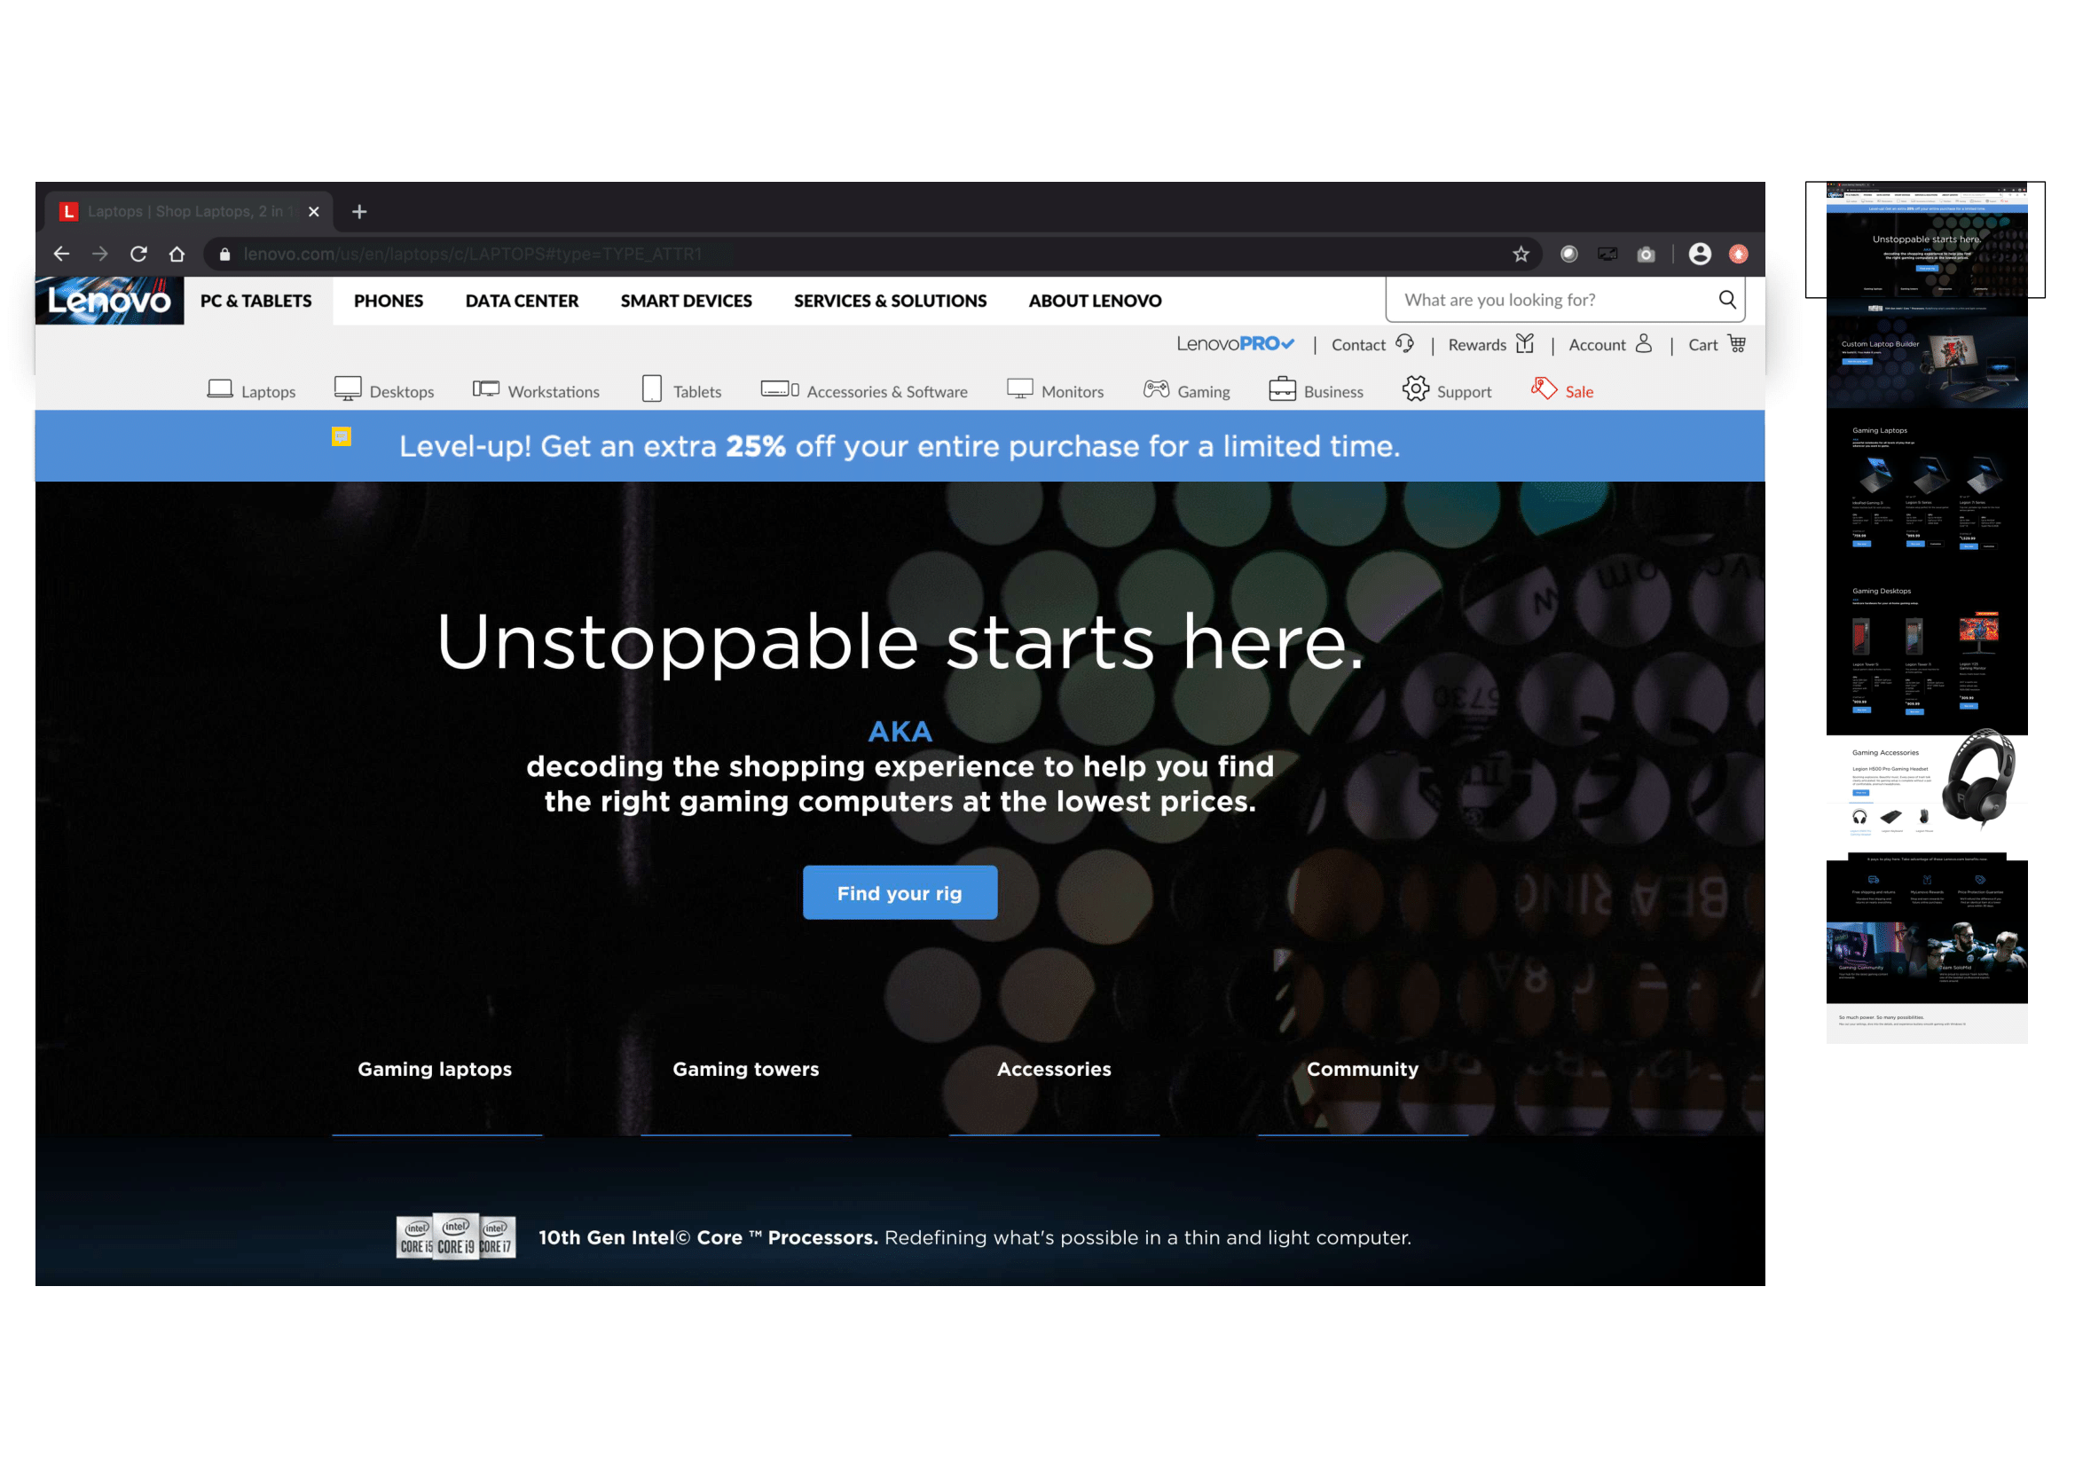Open a new browser tab
2075x1467 pixels.
coord(359,212)
